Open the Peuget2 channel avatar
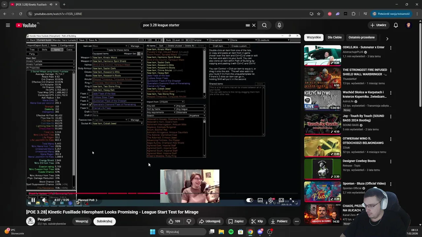 pos(31,221)
